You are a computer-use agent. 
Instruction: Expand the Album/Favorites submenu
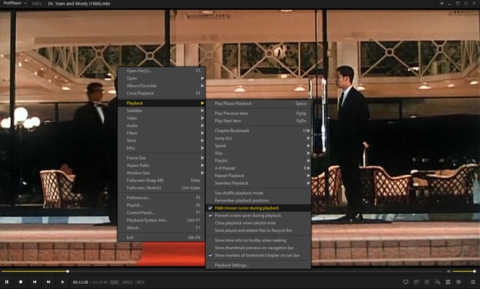point(162,86)
